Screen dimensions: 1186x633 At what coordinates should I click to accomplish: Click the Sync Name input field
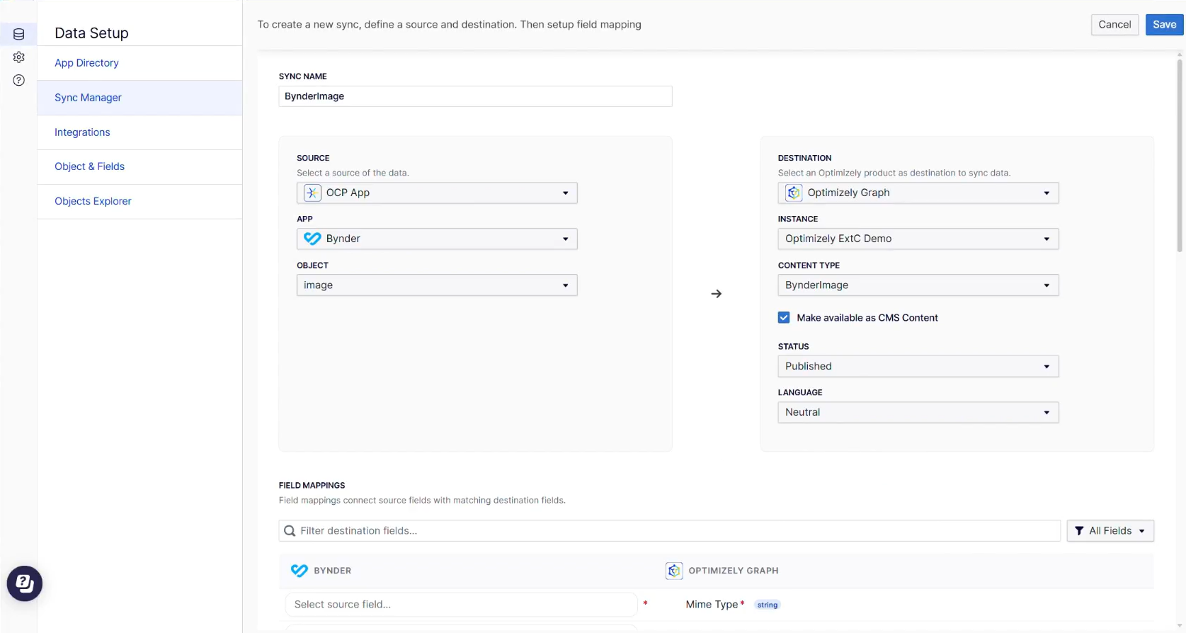[x=475, y=96]
